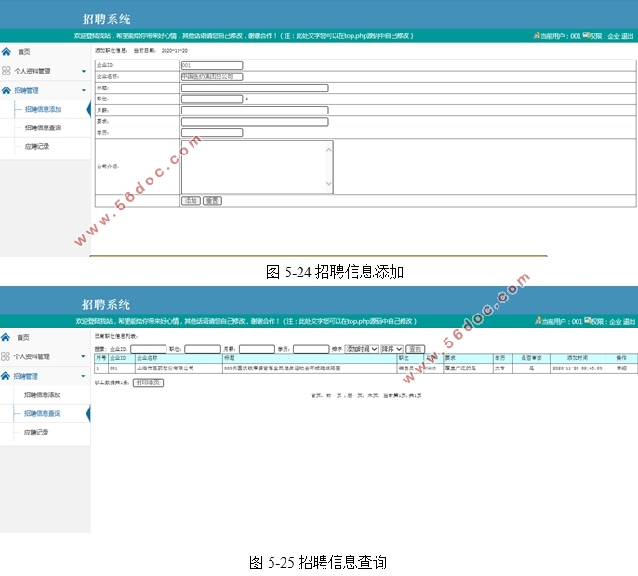Click the 企业ID field containing 001 in the form
The height and width of the screenshot is (576, 638).
pyautogui.click(x=212, y=65)
